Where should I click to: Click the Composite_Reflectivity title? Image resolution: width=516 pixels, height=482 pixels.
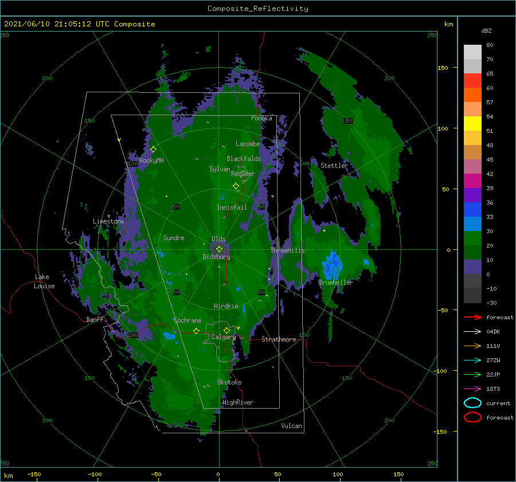(x=257, y=9)
